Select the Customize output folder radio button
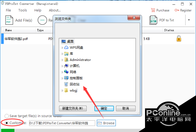 [6, 123]
